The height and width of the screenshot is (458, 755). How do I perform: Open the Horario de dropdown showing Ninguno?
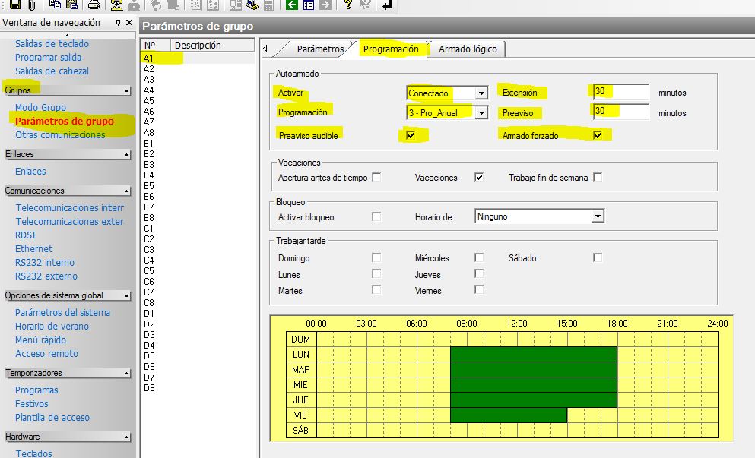coord(598,216)
